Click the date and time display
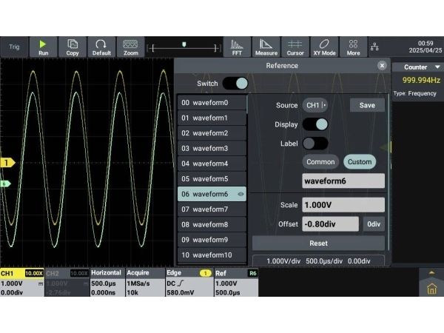The height and width of the screenshot is (333, 444). point(425,47)
